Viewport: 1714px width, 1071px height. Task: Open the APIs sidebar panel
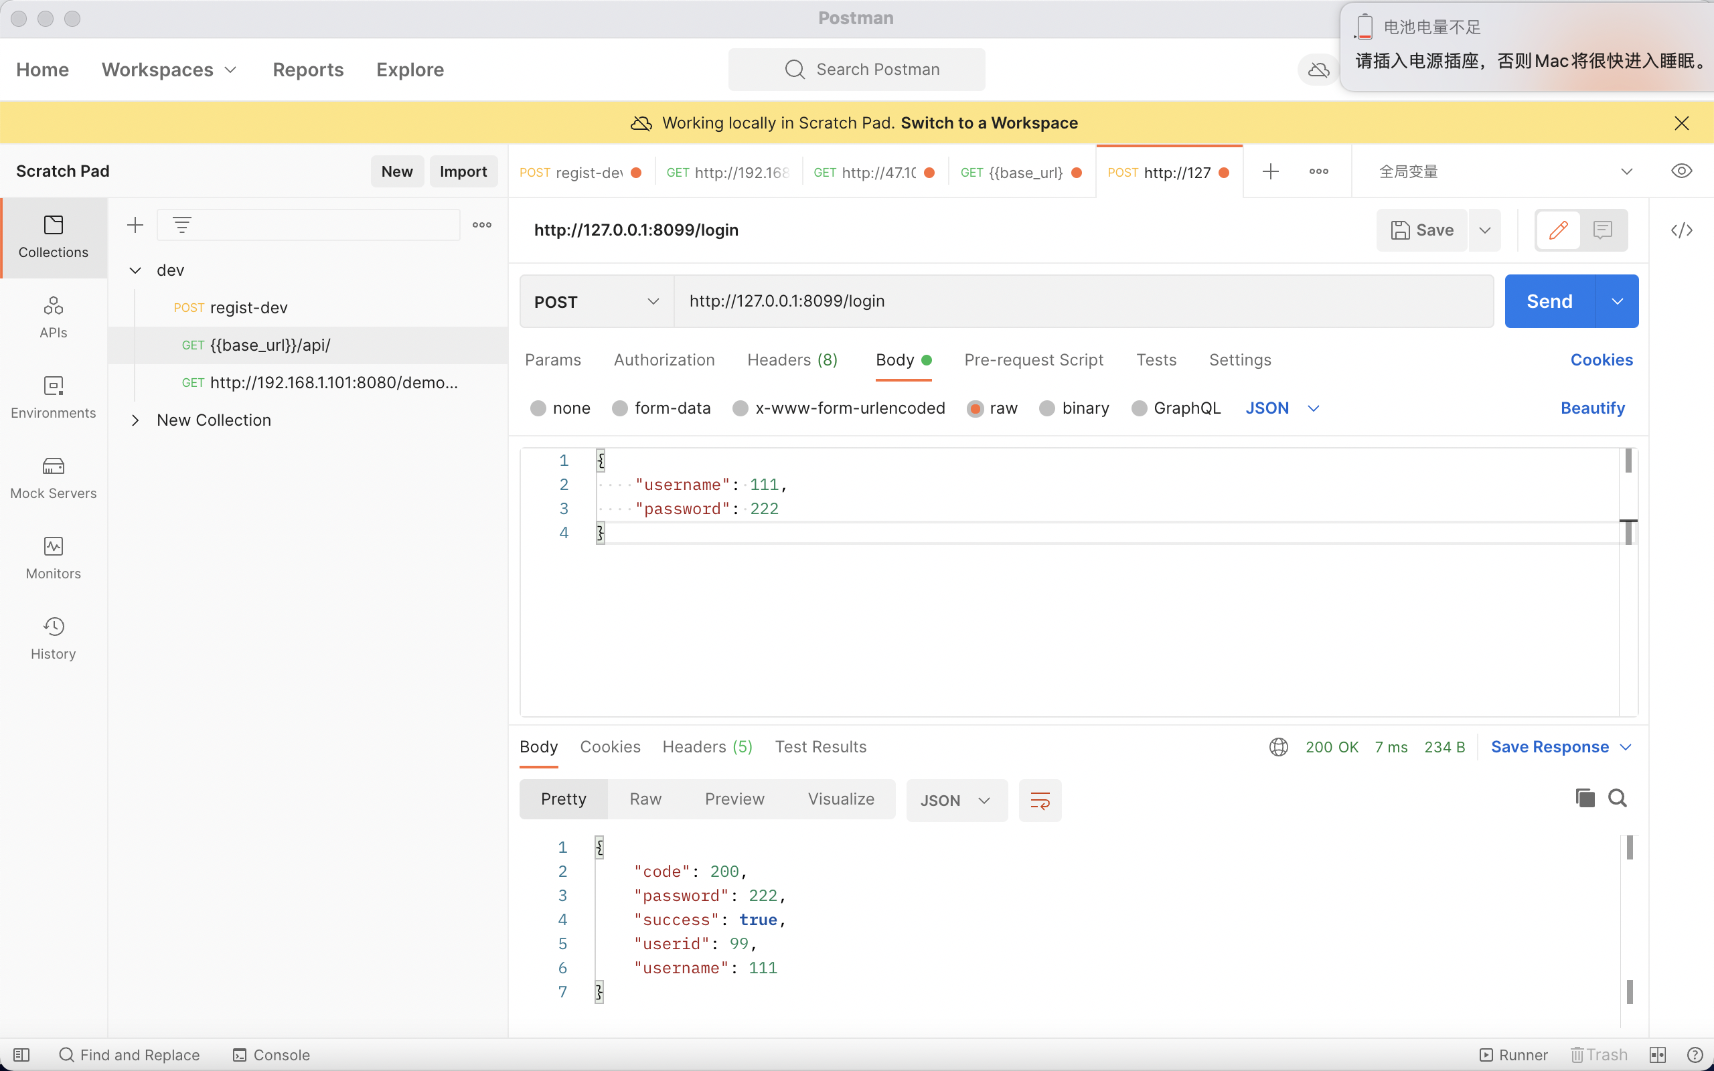point(53,317)
